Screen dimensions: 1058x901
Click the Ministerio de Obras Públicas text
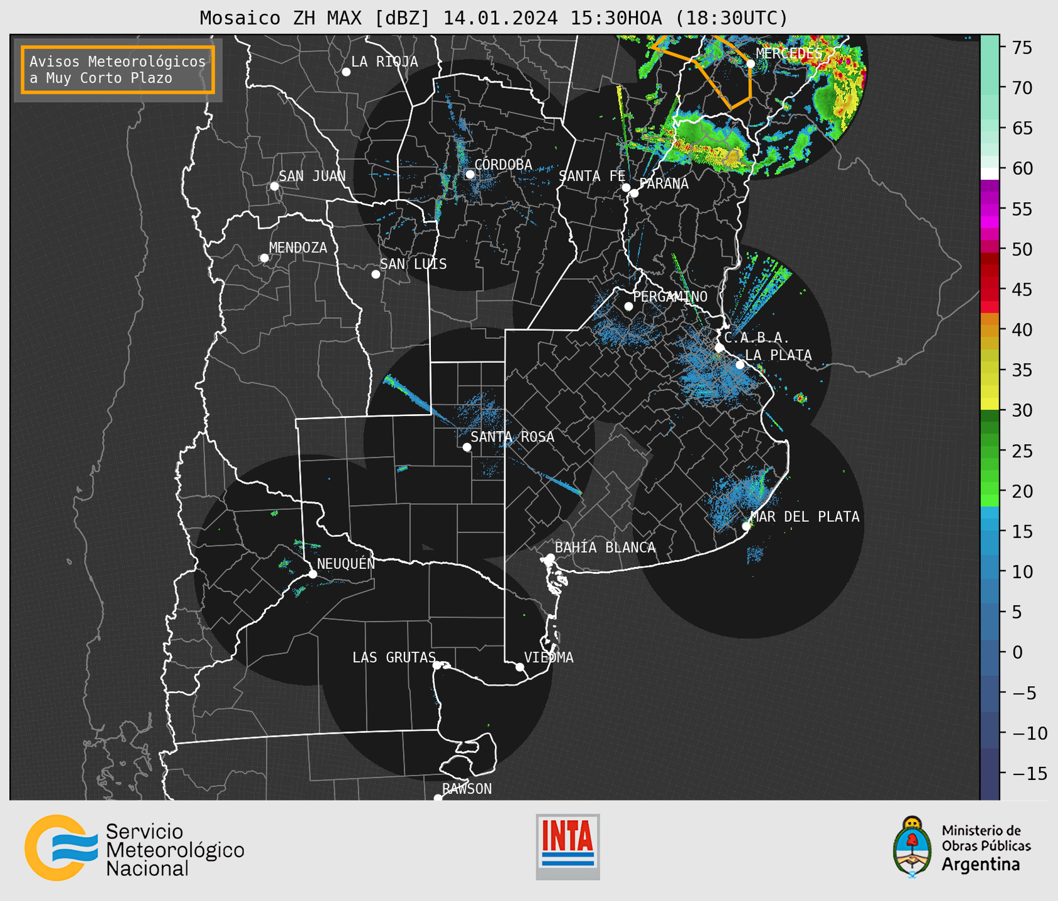(x=986, y=838)
